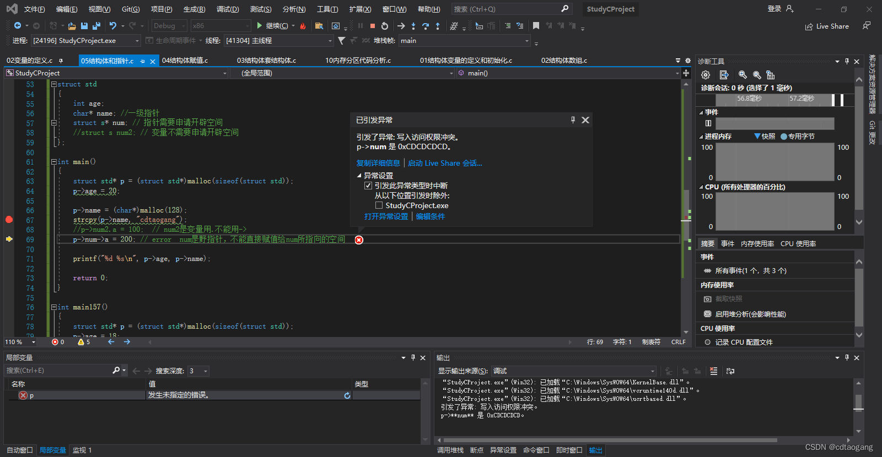The height and width of the screenshot is (457, 882).
Task: Toggle word wrap in the output window
Action: pos(730,371)
